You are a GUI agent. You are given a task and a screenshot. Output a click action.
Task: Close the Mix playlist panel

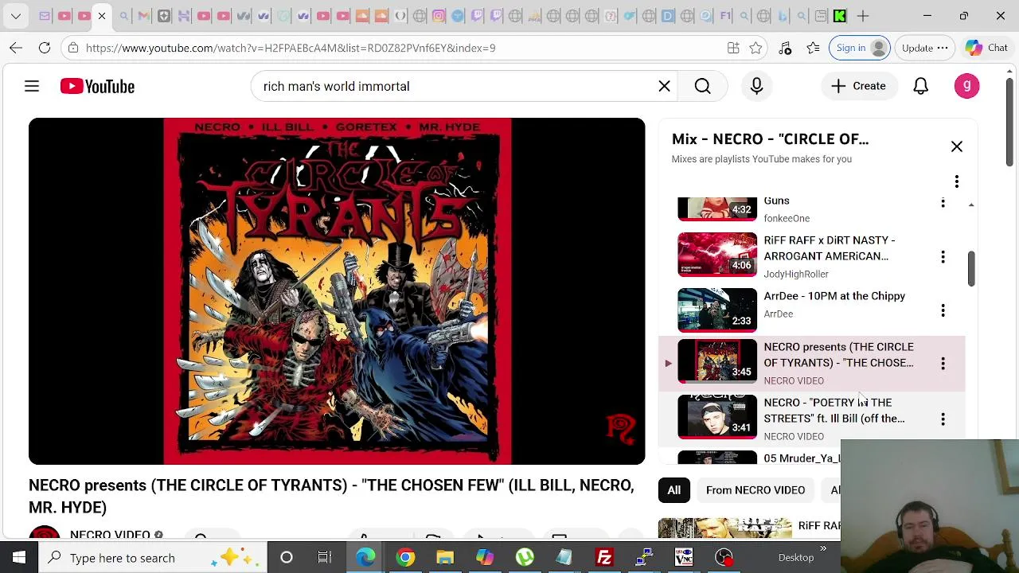[956, 146]
